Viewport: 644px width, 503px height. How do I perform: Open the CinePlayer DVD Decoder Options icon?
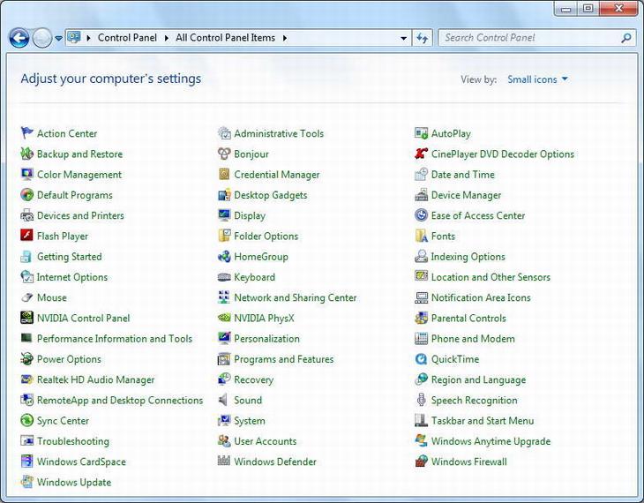tap(421, 154)
